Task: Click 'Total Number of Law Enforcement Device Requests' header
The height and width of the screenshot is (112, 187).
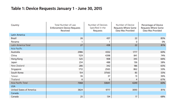Action: click(x=65, y=28)
